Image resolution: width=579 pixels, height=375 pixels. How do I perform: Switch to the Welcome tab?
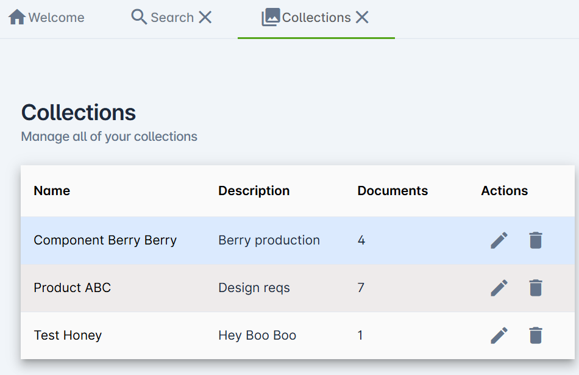(46, 17)
